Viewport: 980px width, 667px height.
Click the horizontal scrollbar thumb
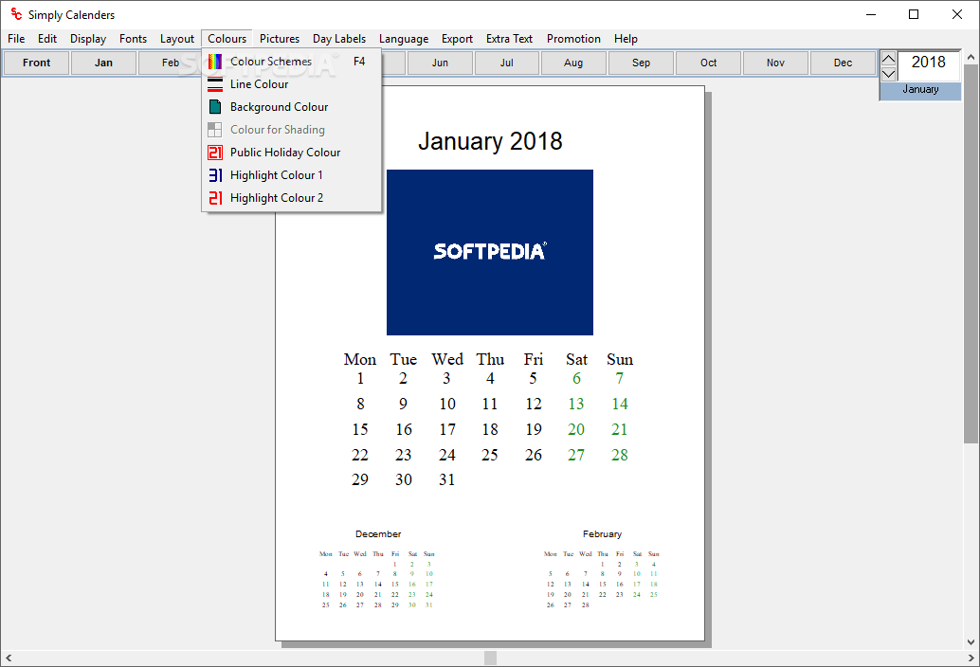pos(491,658)
